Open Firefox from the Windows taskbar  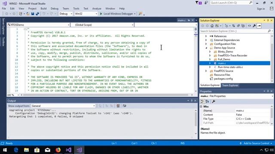coord(58,150)
